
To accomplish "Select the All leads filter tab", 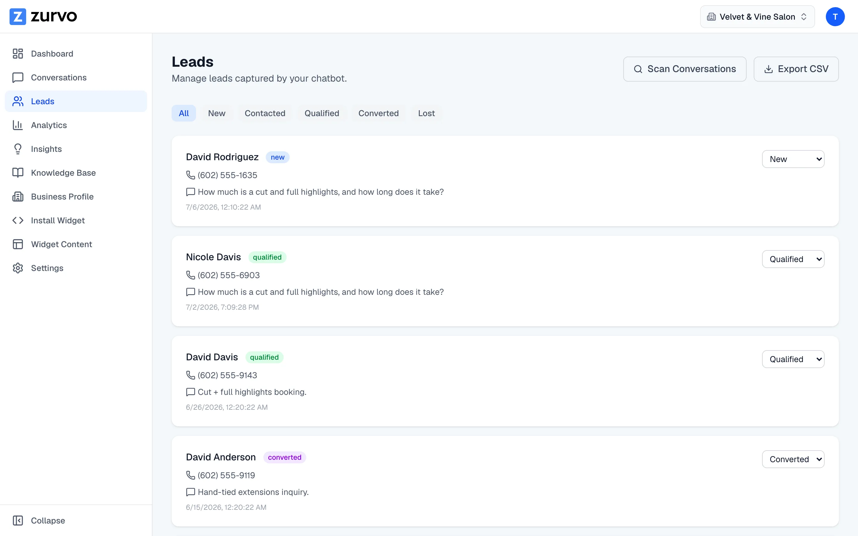I will coord(184,113).
